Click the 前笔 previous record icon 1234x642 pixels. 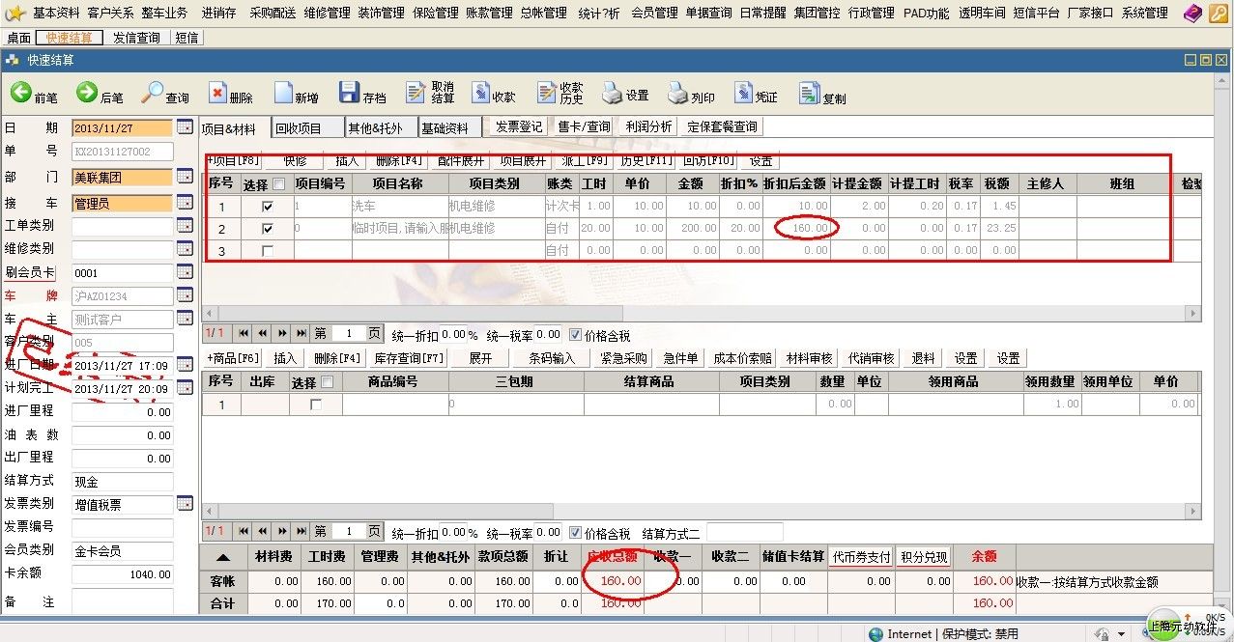21,93
